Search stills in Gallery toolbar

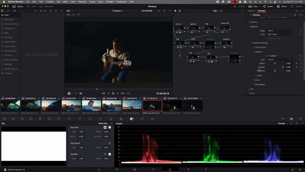tap(51, 11)
